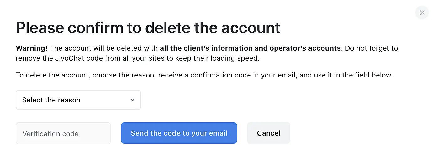The image size is (432, 168).
Task: Close the delete account dialog
Action: [422, 13]
